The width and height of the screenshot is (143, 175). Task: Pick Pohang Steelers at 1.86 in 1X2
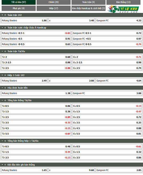[24, 21]
